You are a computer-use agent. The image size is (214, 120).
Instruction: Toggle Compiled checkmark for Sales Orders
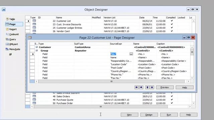pyautogui.click(x=172, y=96)
